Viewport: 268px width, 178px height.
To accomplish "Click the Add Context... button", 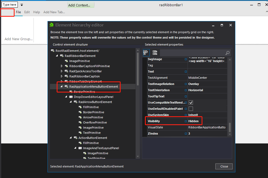I will pyautogui.click(x=81, y=5).
